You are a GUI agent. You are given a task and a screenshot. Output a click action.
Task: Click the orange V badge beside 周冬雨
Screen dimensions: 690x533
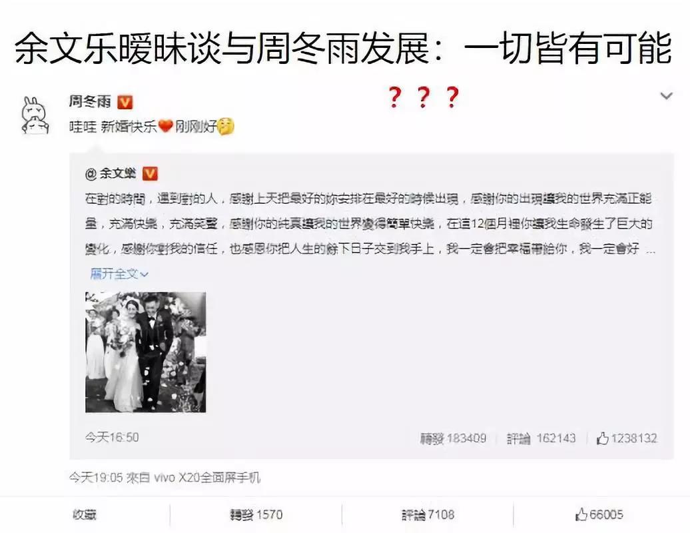[125, 103]
